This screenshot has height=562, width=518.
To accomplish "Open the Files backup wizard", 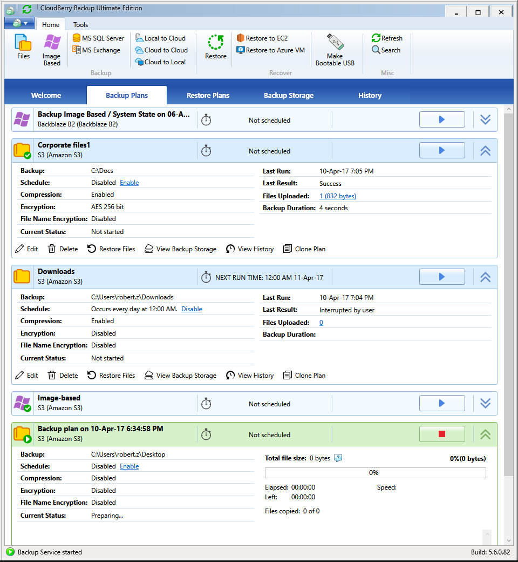I will click(23, 46).
